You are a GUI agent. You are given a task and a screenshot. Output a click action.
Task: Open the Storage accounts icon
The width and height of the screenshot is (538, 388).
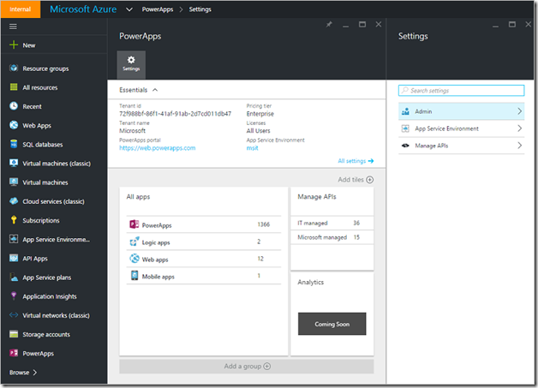point(14,334)
